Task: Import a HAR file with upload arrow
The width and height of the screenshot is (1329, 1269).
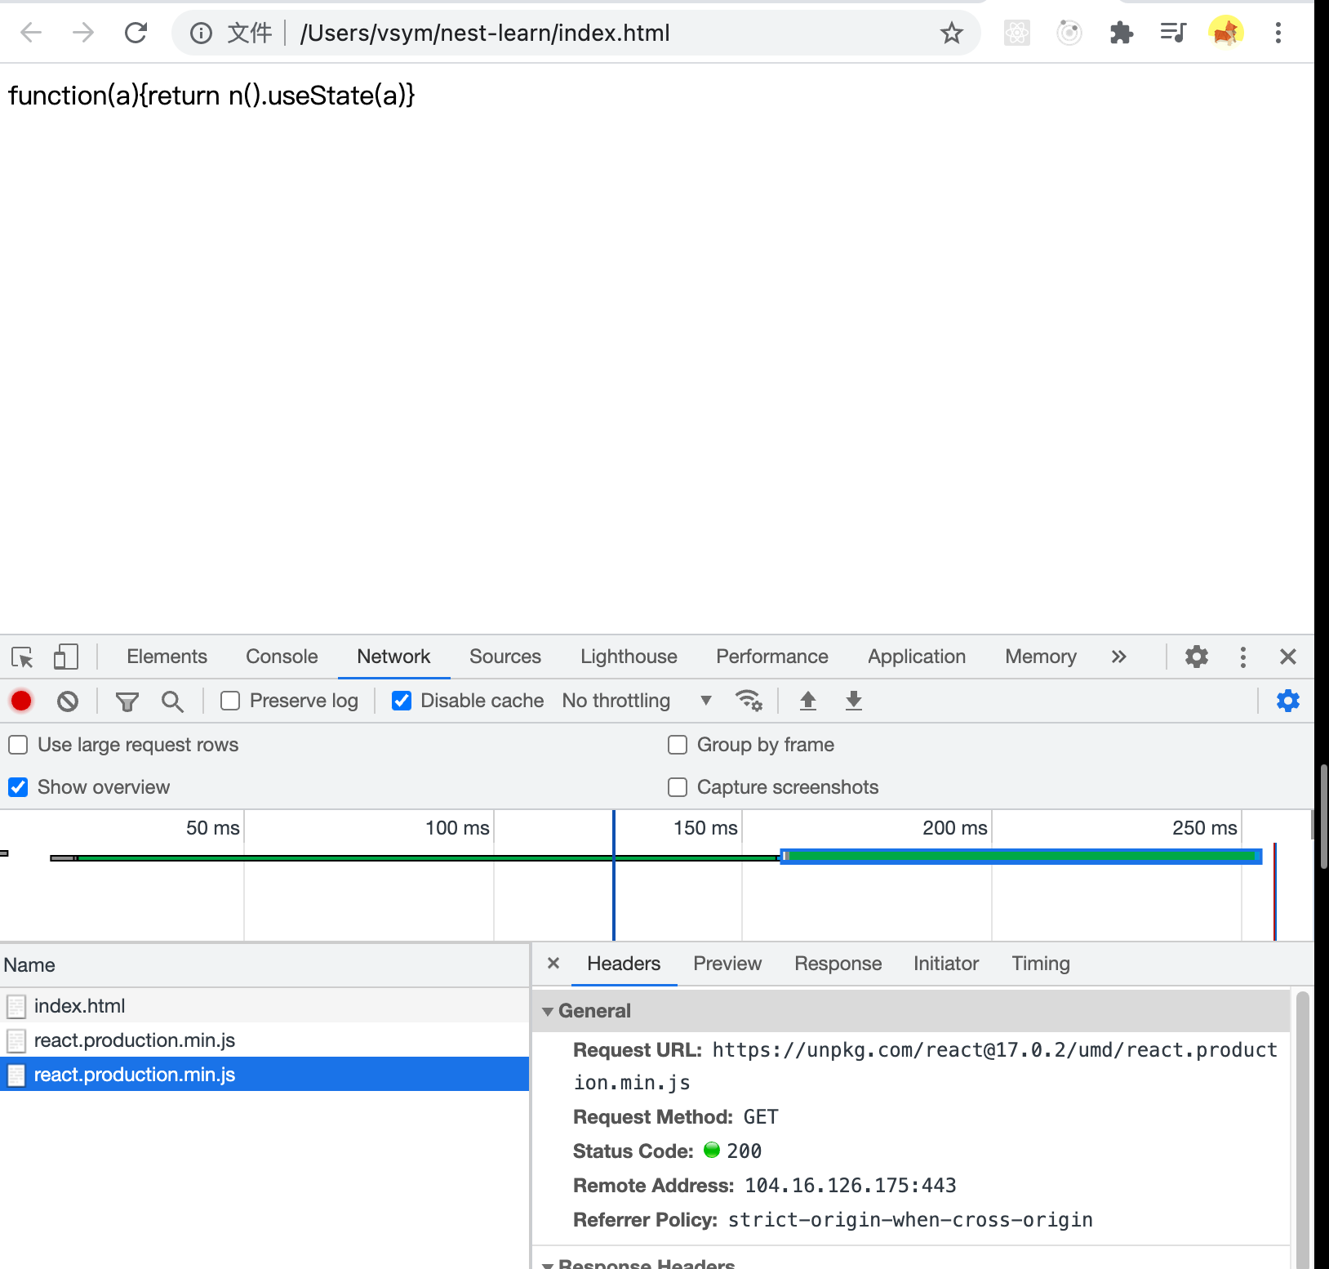Action: [x=808, y=701]
